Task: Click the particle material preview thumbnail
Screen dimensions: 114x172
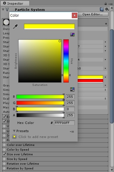Action: (6, 22)
